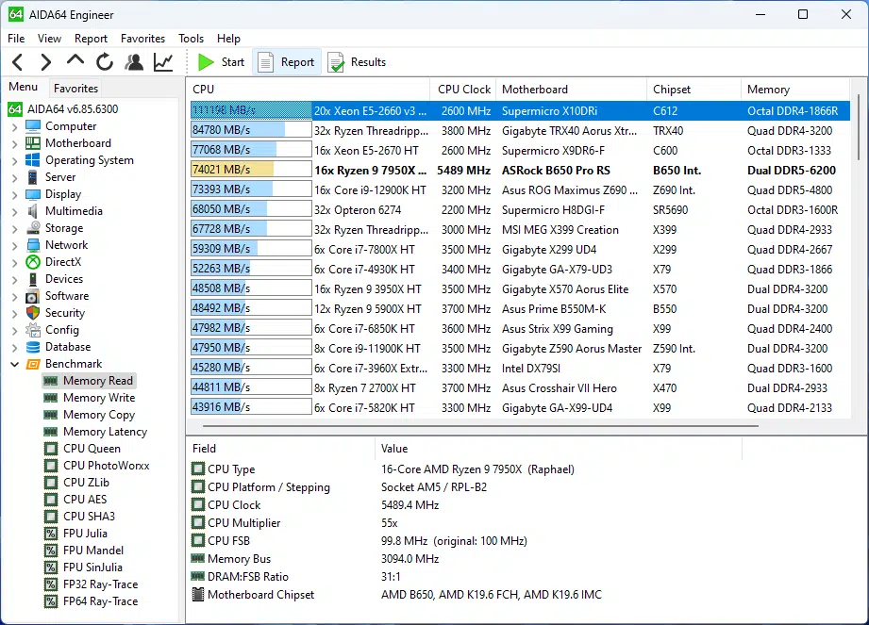
Task: Switch to the Favorites side tab
Action: pos(75,88)
